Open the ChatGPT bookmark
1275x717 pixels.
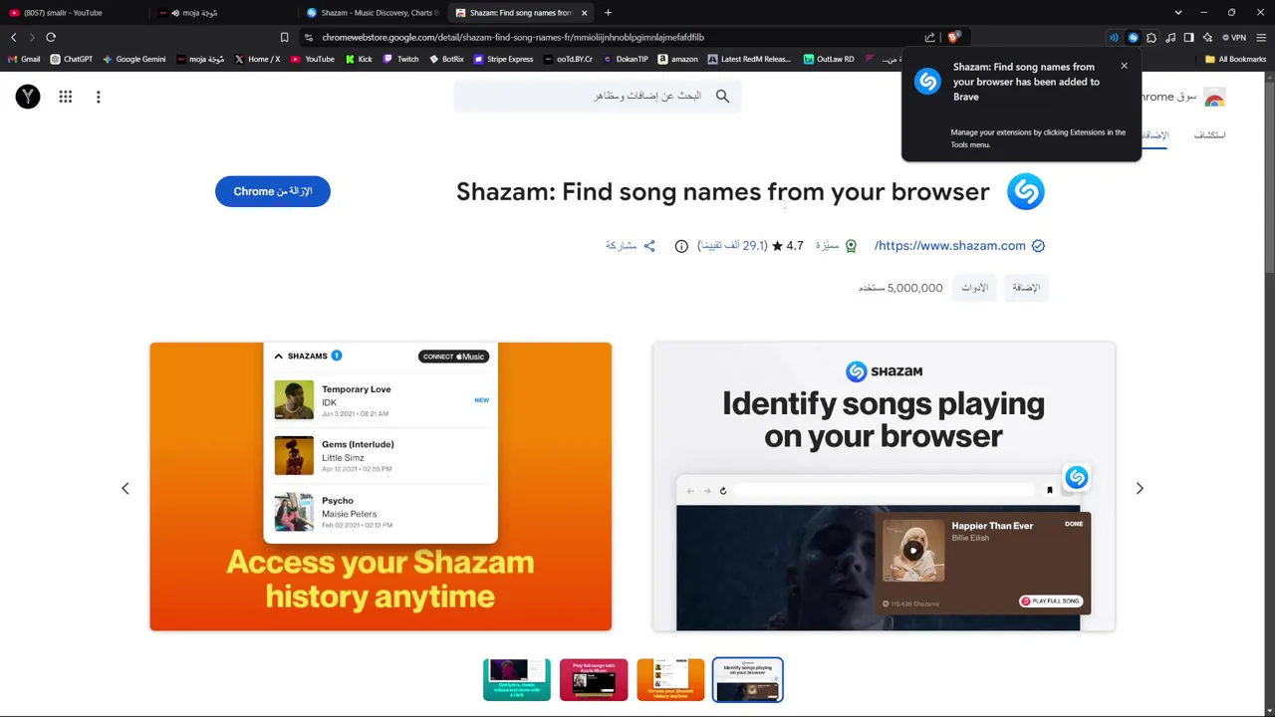coord(71,59)
